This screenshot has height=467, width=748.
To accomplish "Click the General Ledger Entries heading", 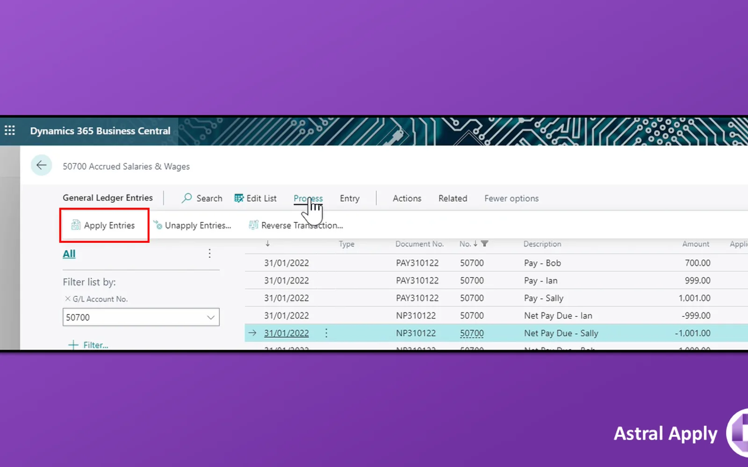I will point(108,198).
